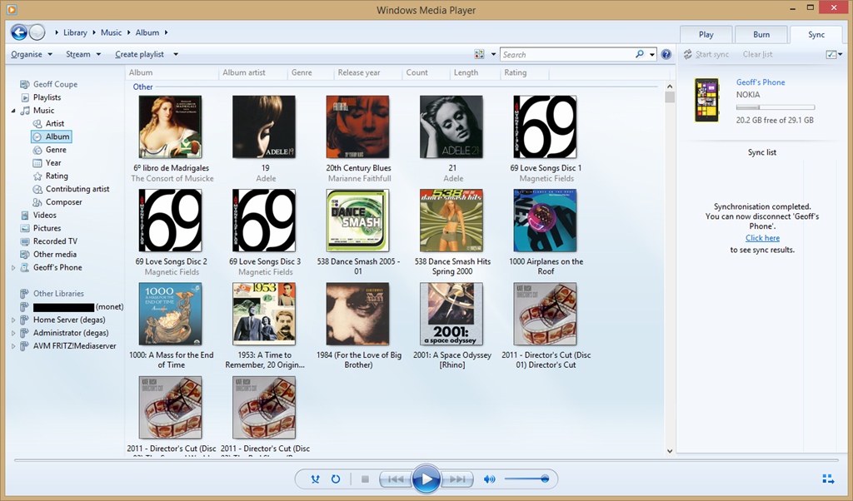Go to previous track button
Viewport: 853px width, 501px height.
pyautogui.click(x=396, y=479)
